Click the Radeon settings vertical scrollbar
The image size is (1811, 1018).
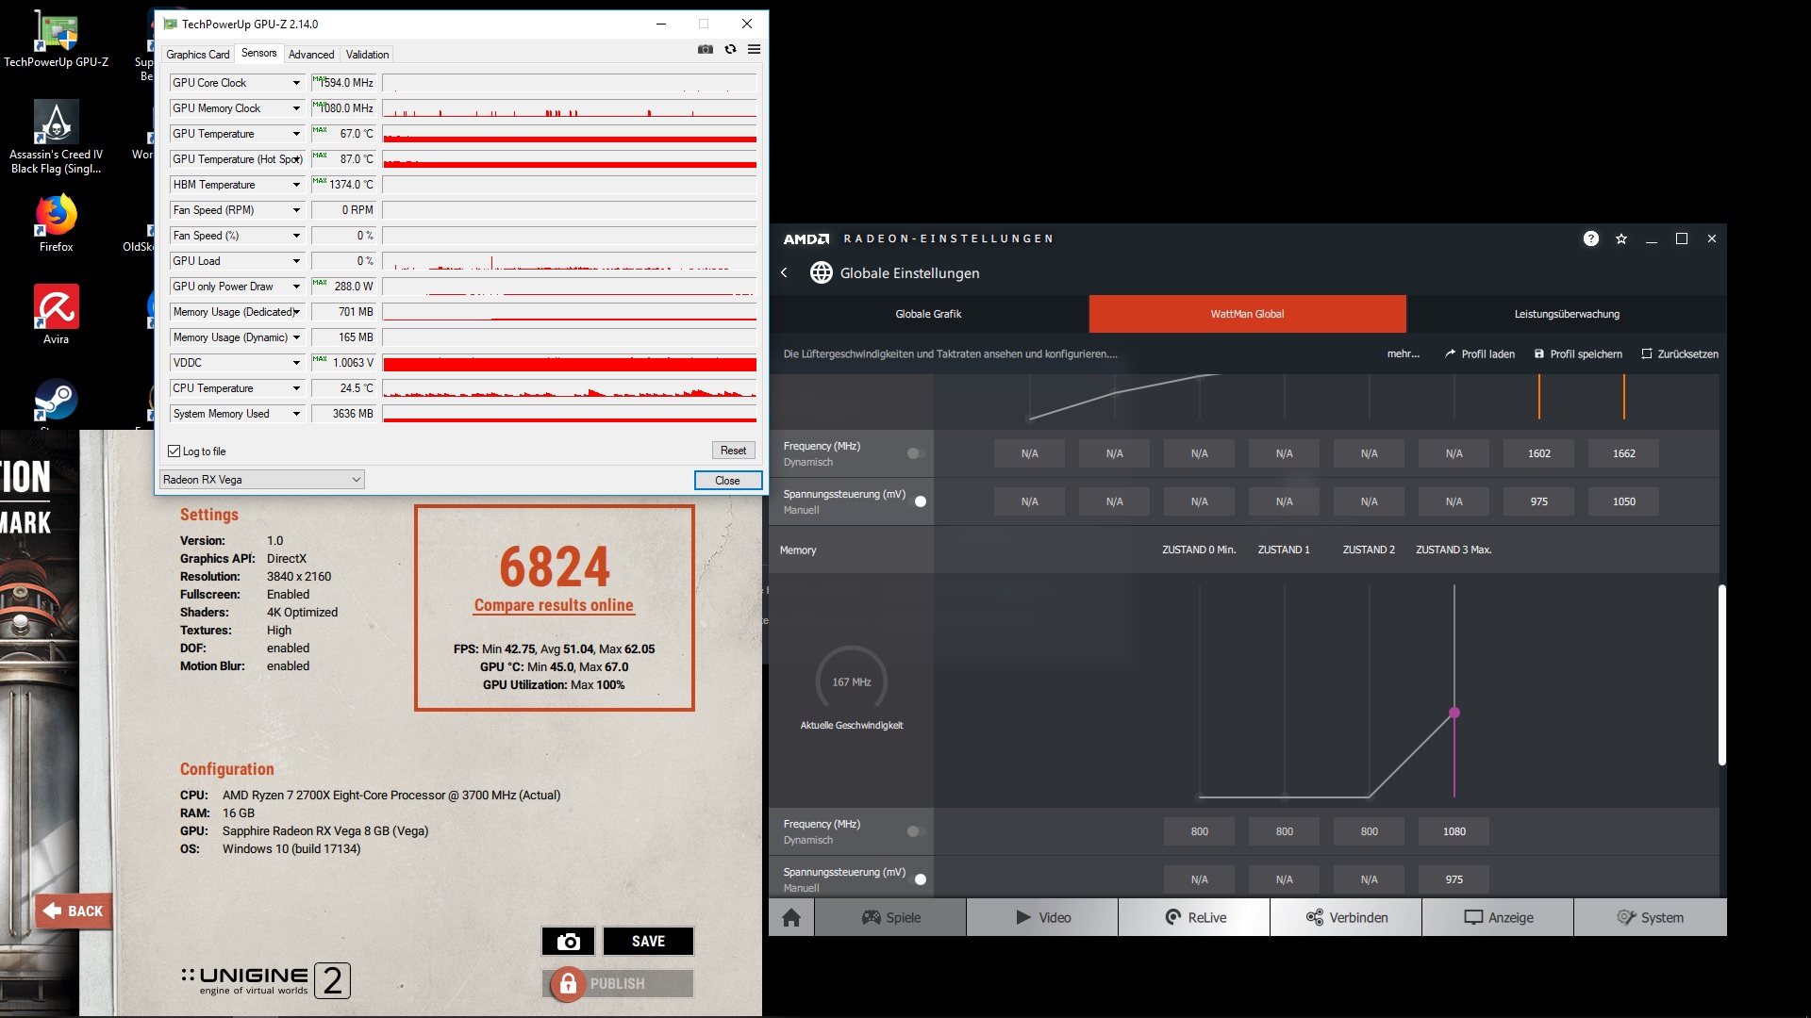pyautogui.click(x=1721, y=674)
